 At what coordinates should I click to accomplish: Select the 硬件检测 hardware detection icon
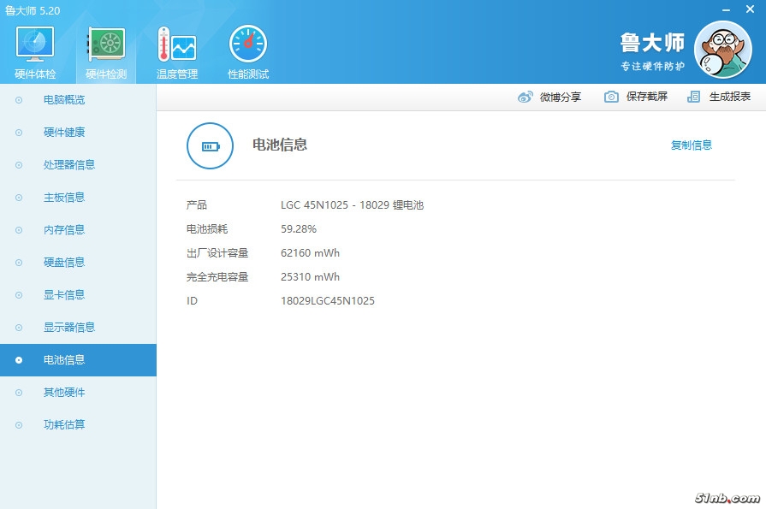[x=106, y=45]
